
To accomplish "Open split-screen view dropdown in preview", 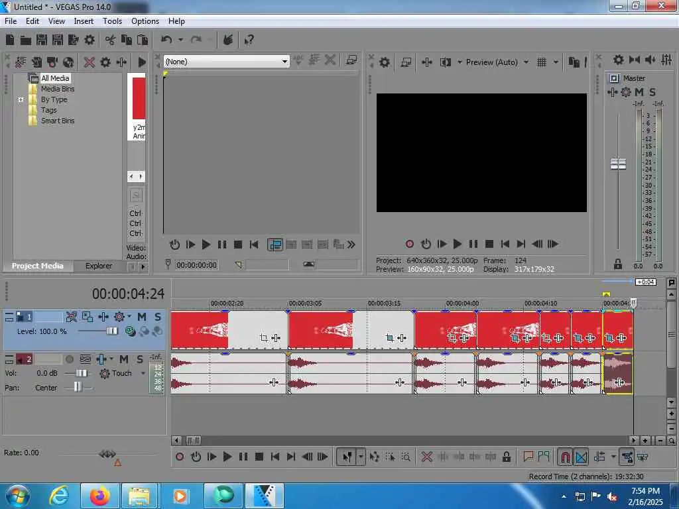I will pyautogui.click(x=460, y=62).
